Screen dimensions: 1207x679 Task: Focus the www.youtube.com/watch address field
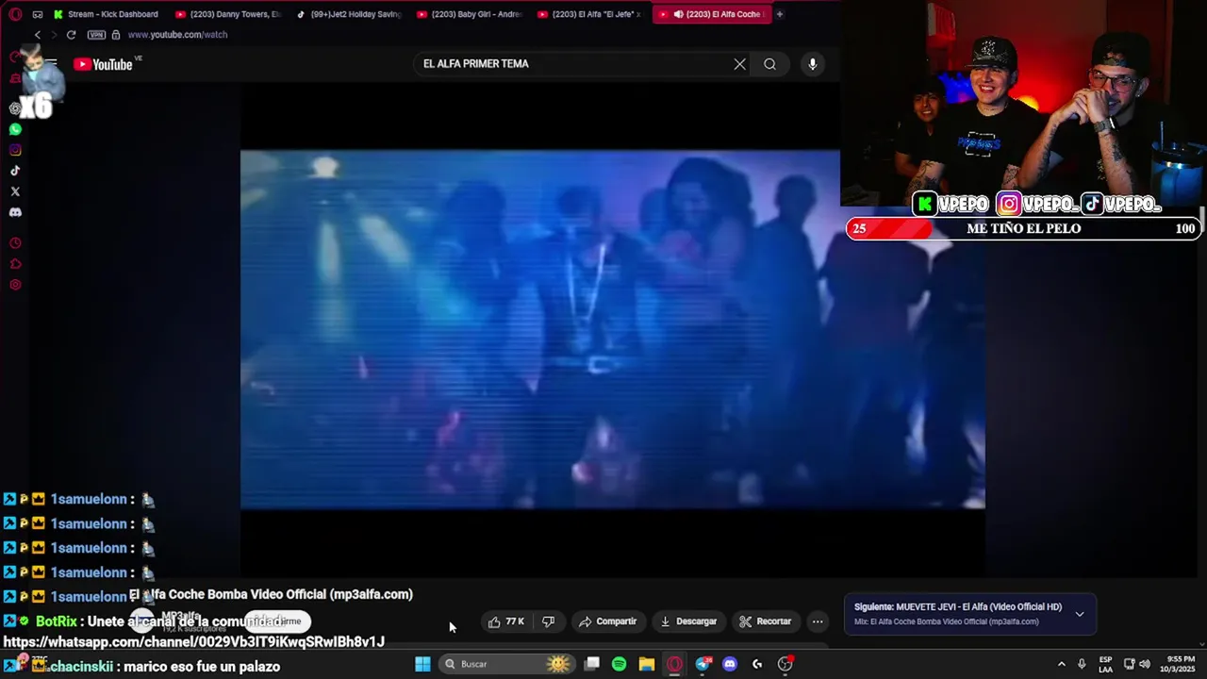point(177,35)
